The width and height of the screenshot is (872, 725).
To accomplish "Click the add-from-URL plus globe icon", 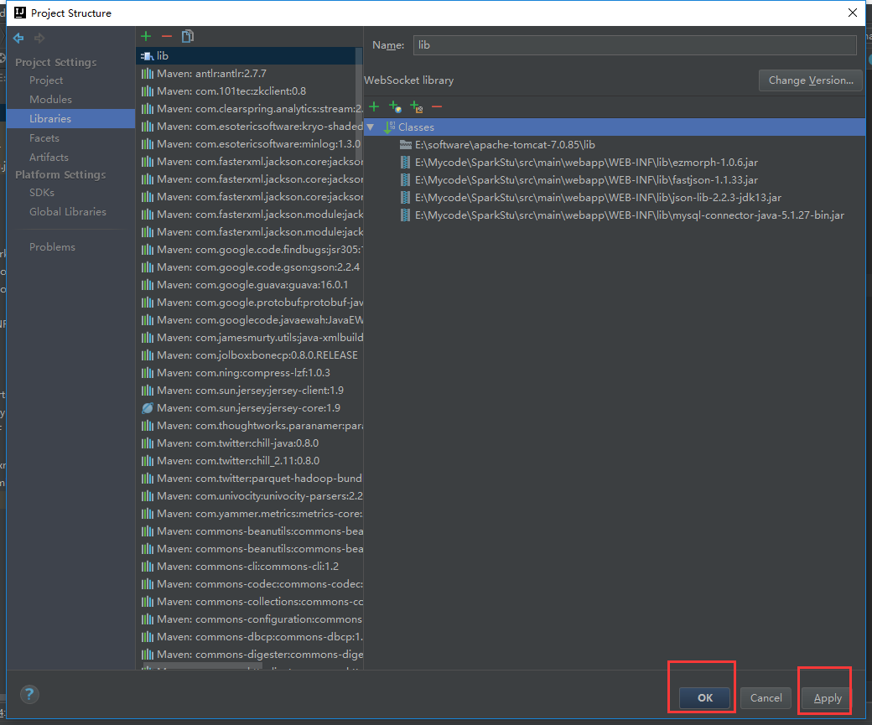I will (x=395, y=106).
